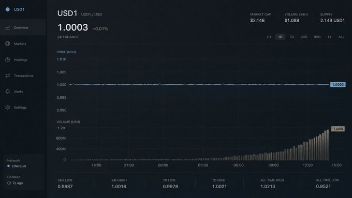Click the $2.14B market cap value
This screenshot has height=198, width=352.
[x=257, y=20]
